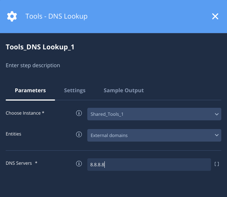
Task: Expand Choose Instance dropdown chevron
Action: (x=217, y=114)
